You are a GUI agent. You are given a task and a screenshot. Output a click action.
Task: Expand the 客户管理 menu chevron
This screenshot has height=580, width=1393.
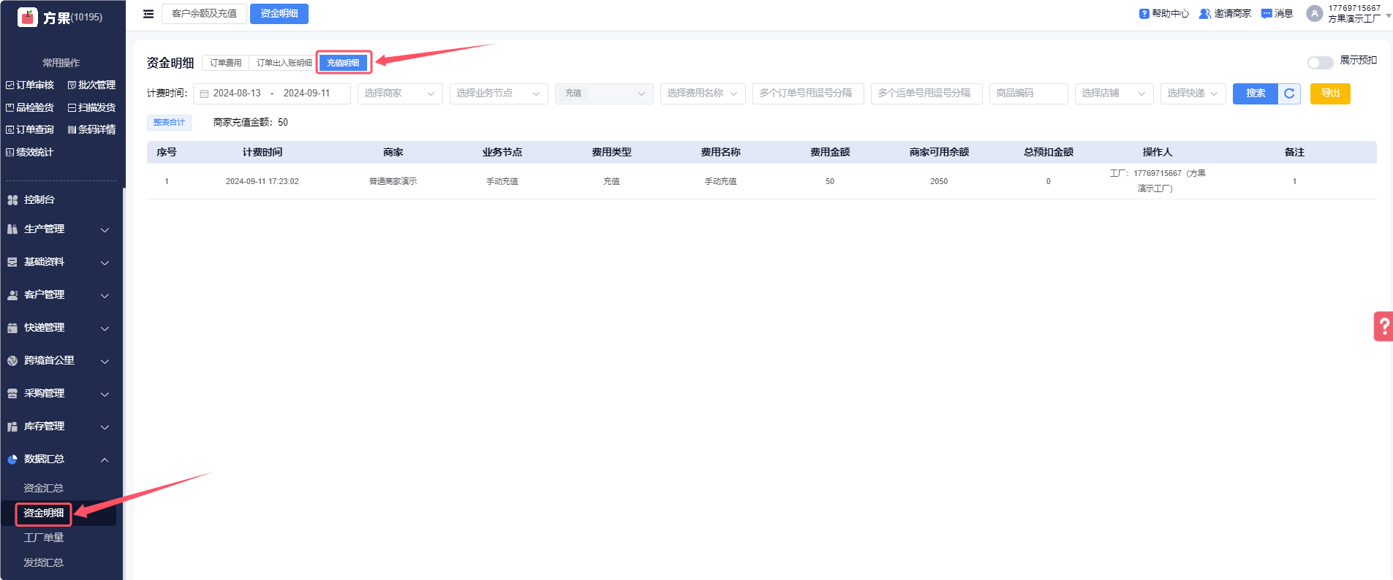coord(105,296)
